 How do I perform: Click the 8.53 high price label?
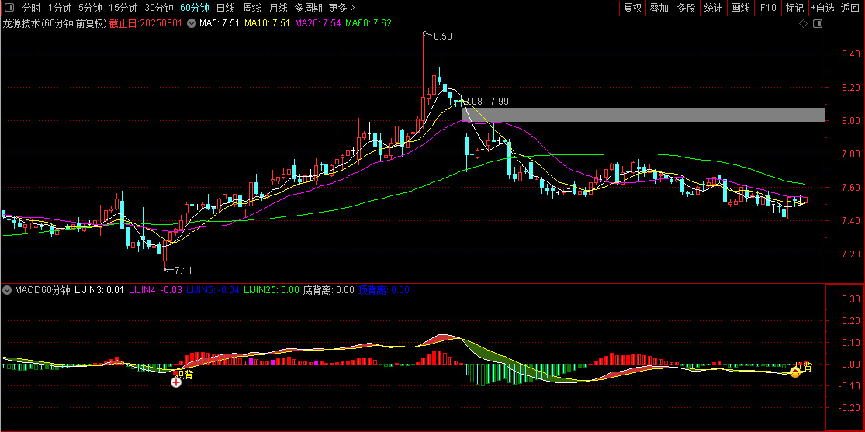point(443,36)
